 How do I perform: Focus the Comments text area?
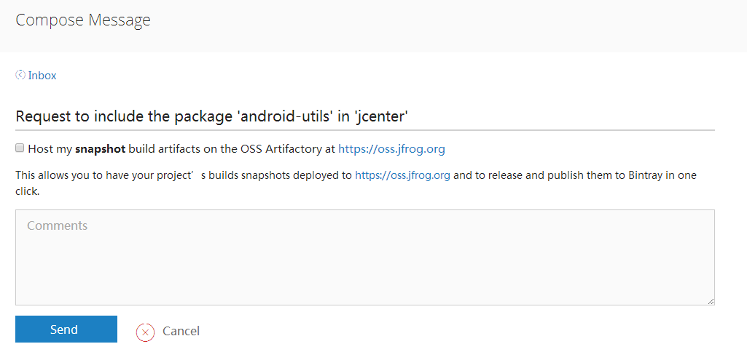pyautogui.click(x=365, y=257)
